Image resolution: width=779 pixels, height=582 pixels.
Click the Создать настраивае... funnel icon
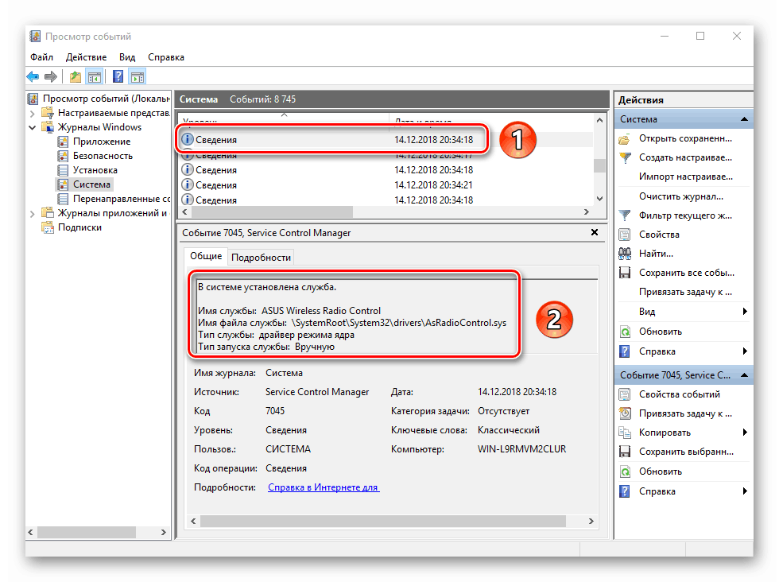coord(625,157)
